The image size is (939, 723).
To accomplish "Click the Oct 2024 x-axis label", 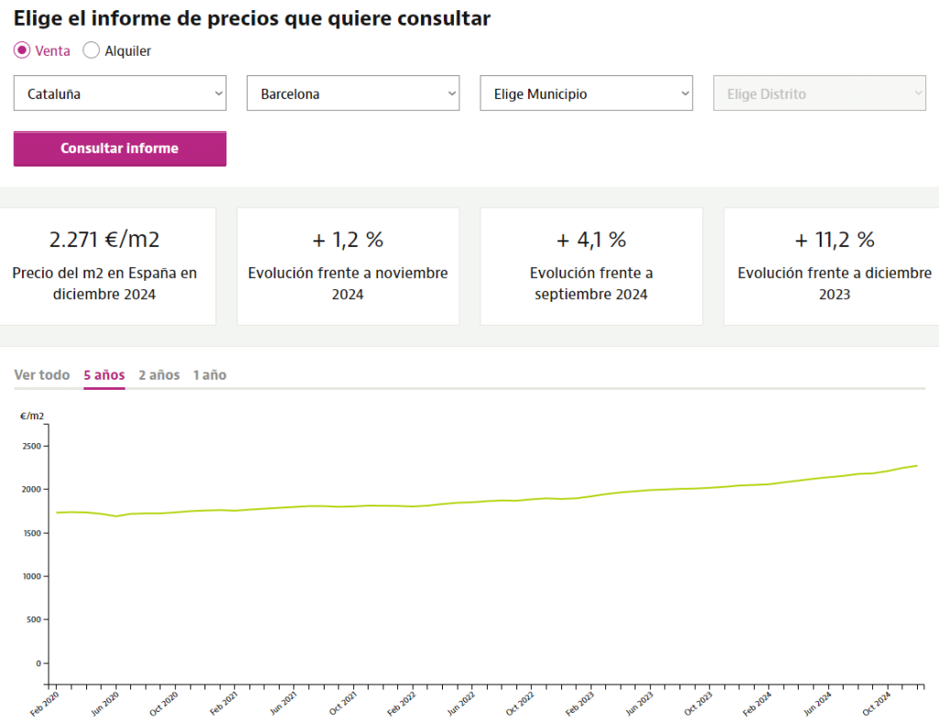I will point(877,704).
